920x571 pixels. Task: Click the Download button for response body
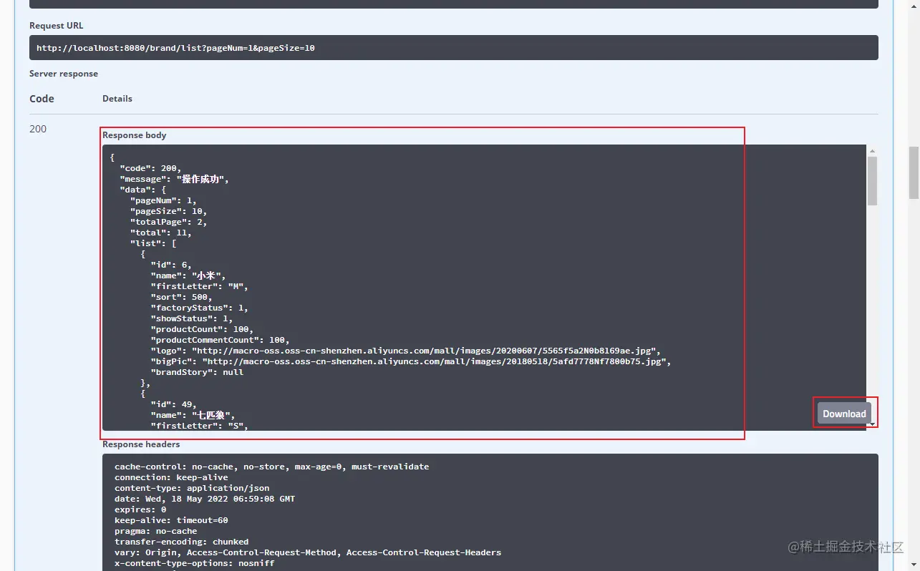844,413
